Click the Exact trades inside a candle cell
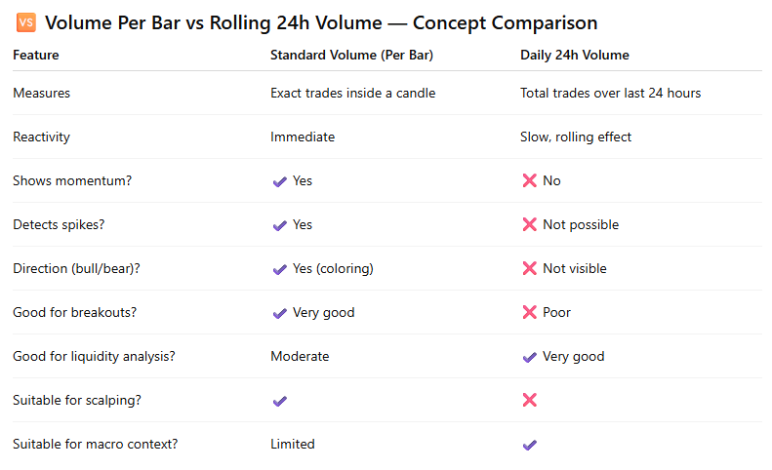 (352, 94)
